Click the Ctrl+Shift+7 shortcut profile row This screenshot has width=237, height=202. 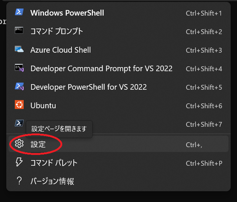[x=118, y=124]
